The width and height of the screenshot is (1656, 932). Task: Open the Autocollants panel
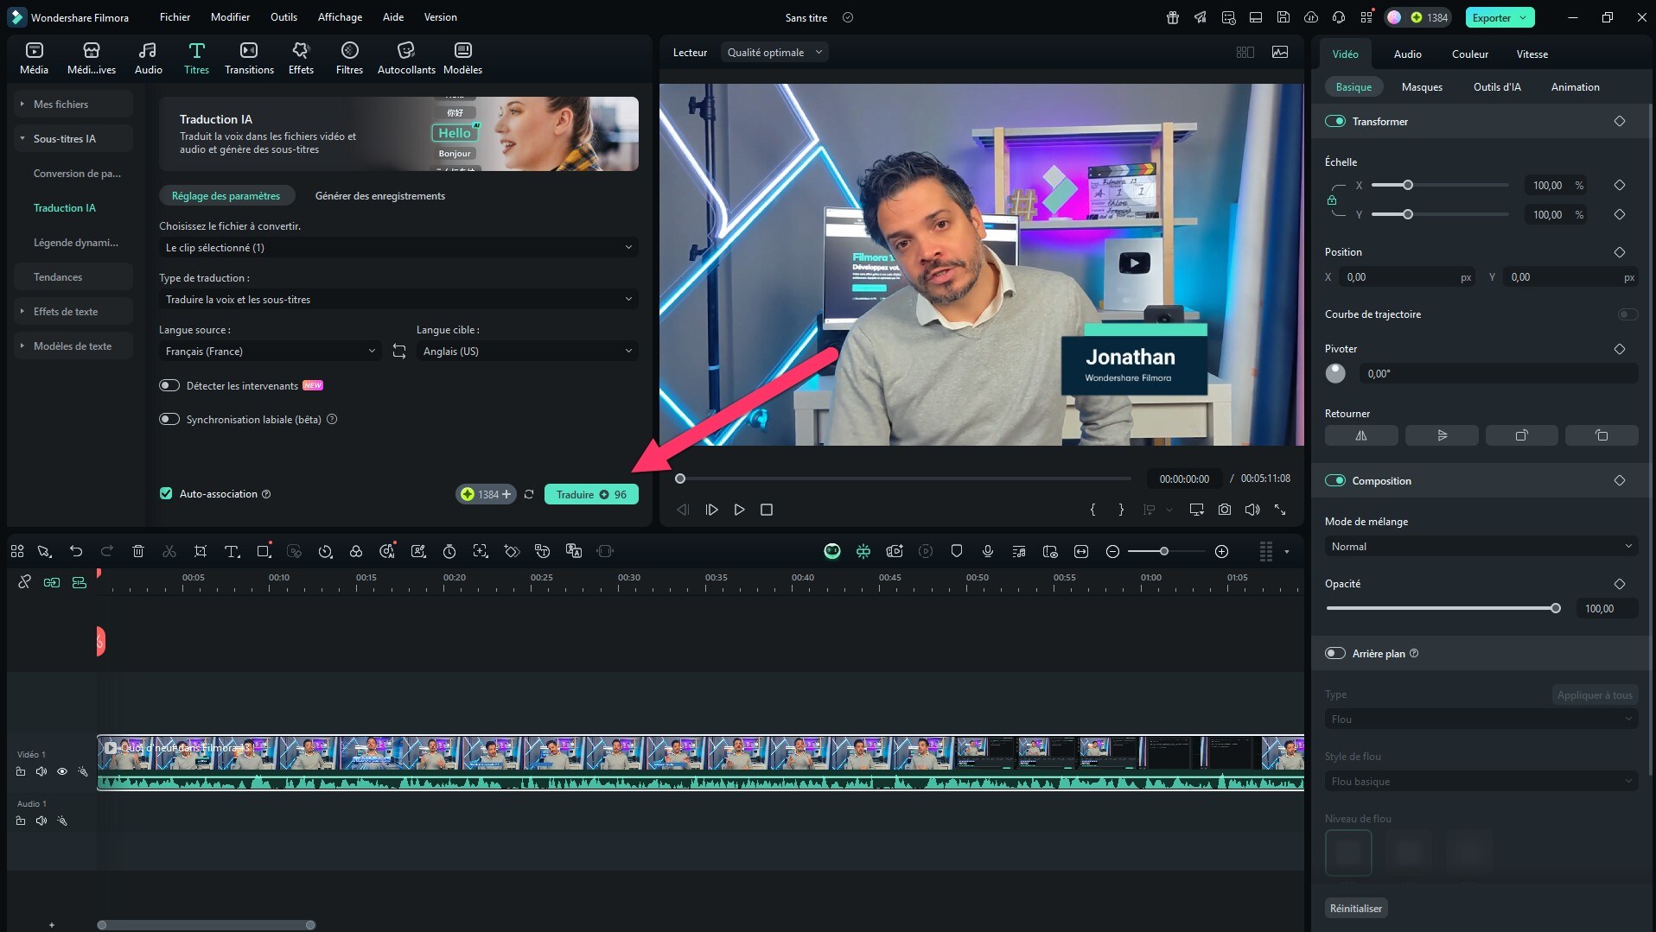point(406,58)
